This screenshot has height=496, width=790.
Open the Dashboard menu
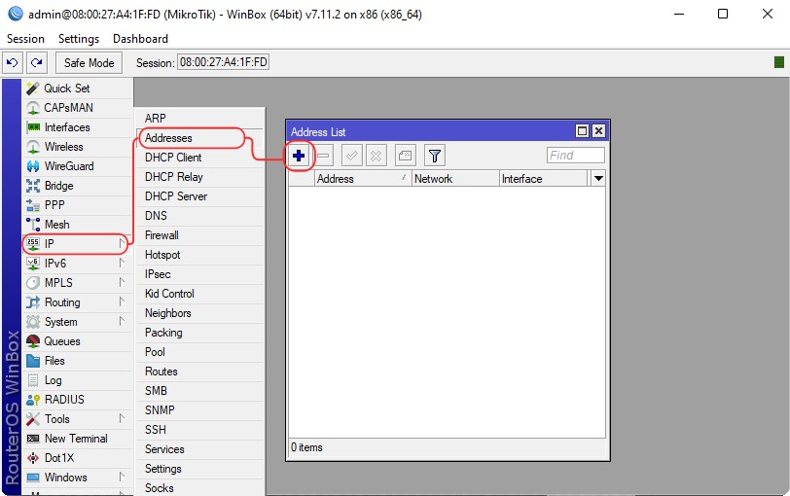coord(140,39)
